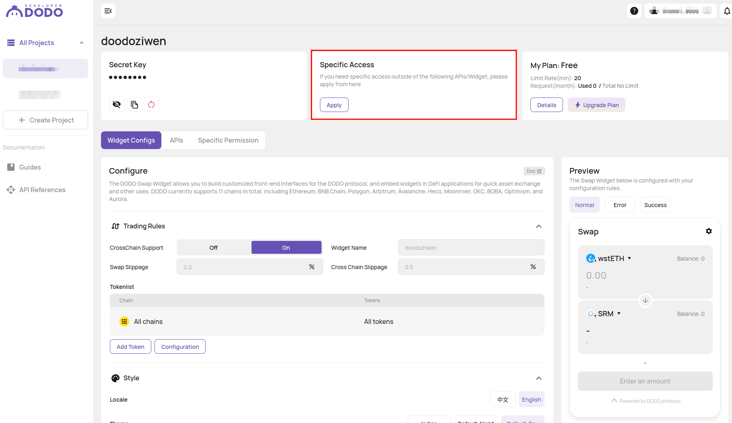This screenshot has width=732, height=423.
Task: Open API References page
Action: (x=42, y=190)
